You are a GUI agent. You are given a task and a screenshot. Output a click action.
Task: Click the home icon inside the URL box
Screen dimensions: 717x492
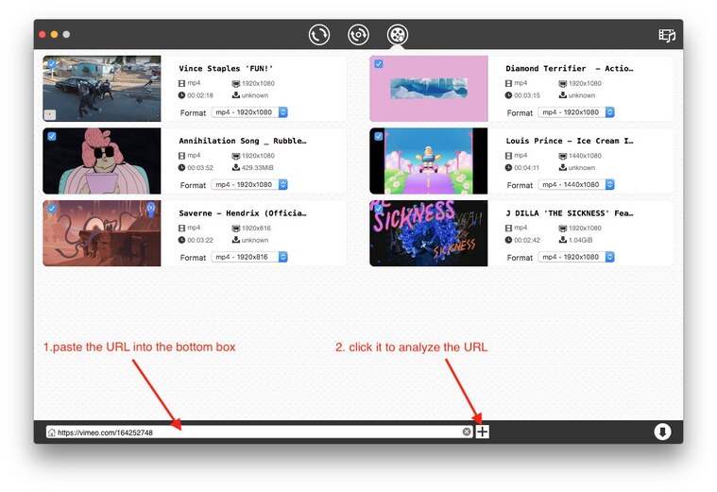tap(52, 433)
